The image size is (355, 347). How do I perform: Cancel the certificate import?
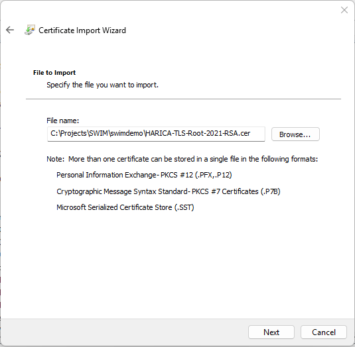click(324, 332)
